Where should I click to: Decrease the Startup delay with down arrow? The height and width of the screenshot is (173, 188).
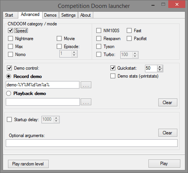[x=56, y=121]
